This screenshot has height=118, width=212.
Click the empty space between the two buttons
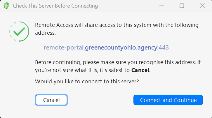pos(100,100)
